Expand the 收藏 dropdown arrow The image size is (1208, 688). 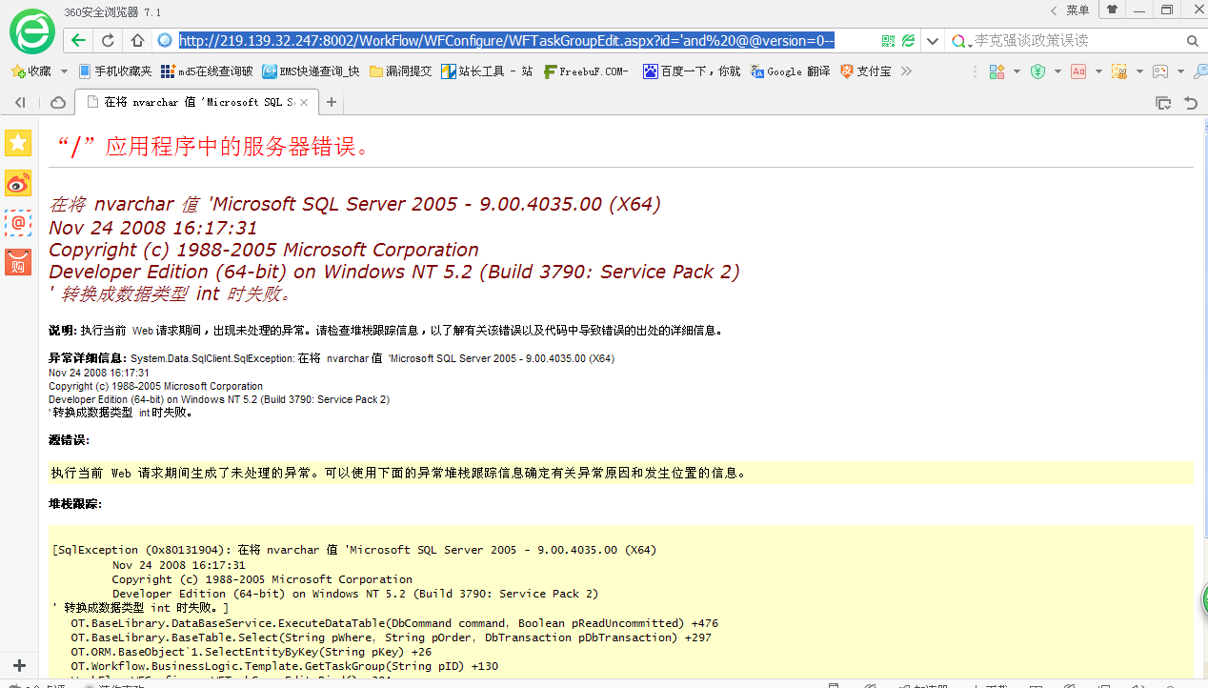click(64, 71)
